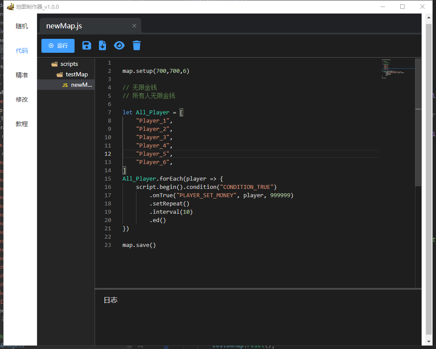This screenshot has height=349, width=436.
Task: Open the 精准 sidebar section
Action: [22, 75]
